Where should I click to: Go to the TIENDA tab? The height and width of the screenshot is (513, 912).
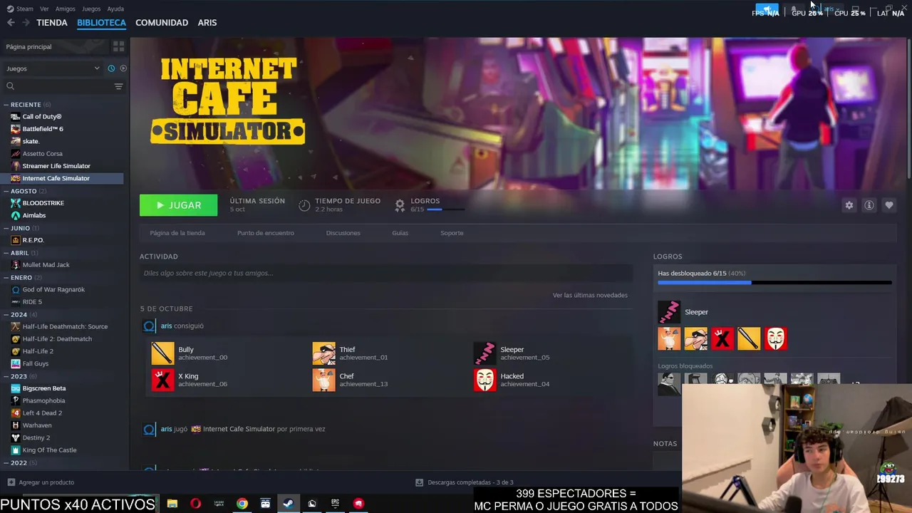pyautogui.click(x=52, y=23)
